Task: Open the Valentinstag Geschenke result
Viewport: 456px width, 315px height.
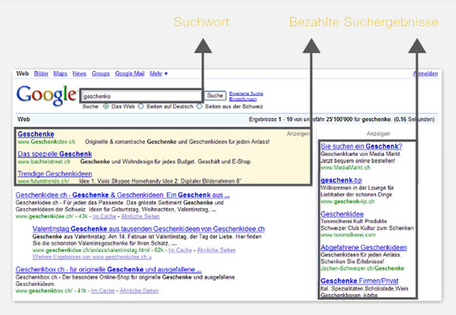Action: click(148, 229)
